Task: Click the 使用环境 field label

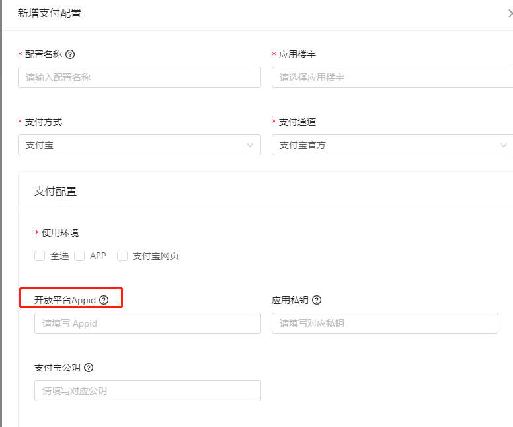Action: 61,233
